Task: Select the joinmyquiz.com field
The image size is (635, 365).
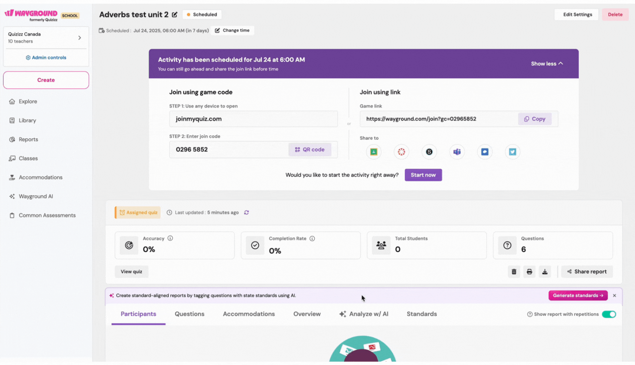Action: 253,119
